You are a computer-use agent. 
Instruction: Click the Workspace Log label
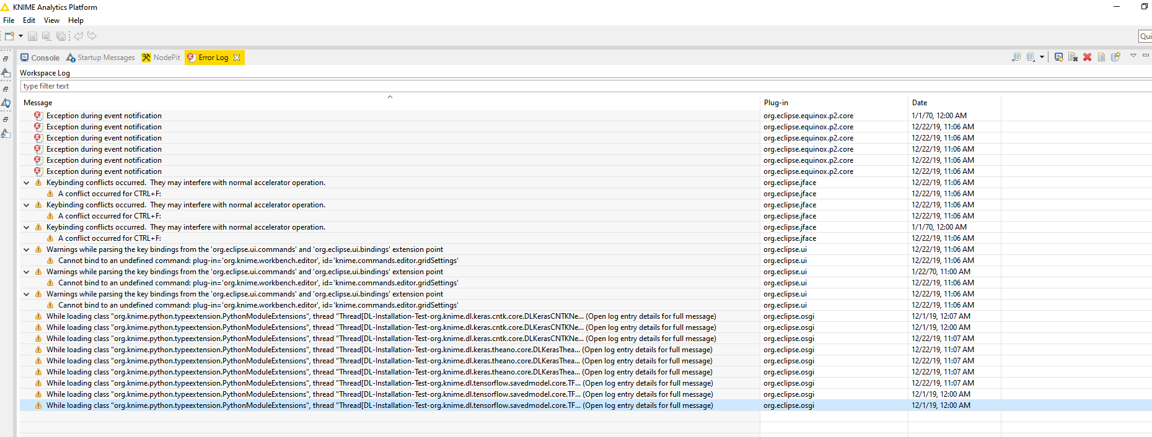(45, 73)
